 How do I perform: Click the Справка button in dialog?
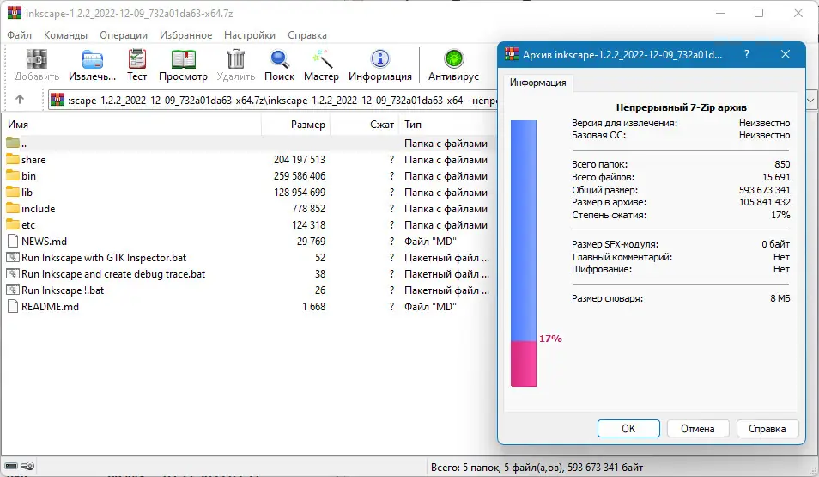pos(767,428)
